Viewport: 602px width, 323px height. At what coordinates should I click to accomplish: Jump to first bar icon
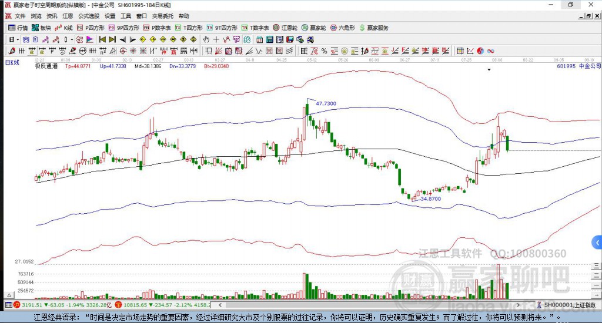tap(102, 39)
